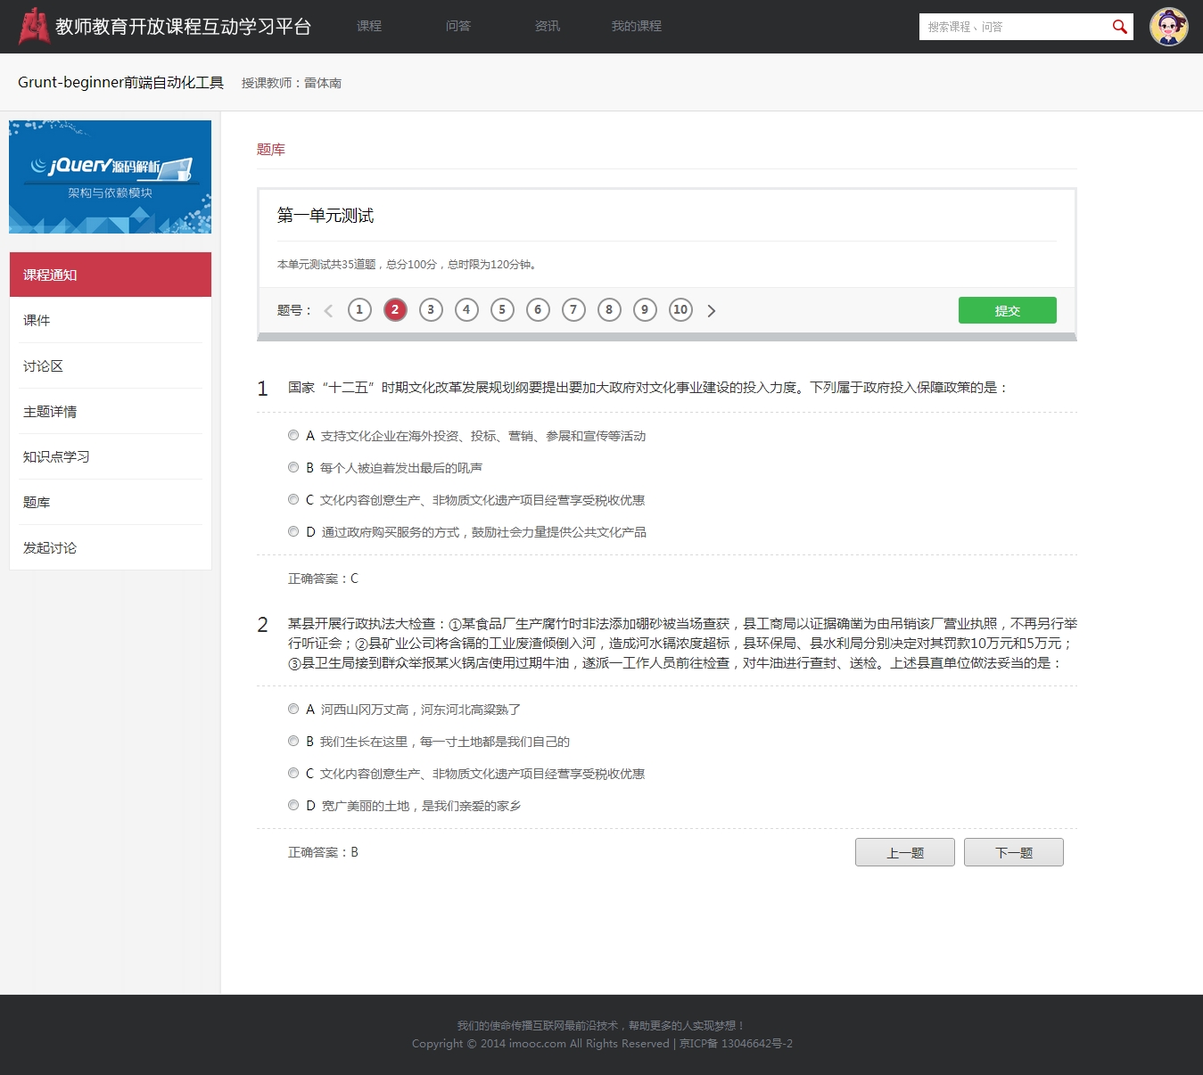Click the red site logo icon

[x=34, y=26]
